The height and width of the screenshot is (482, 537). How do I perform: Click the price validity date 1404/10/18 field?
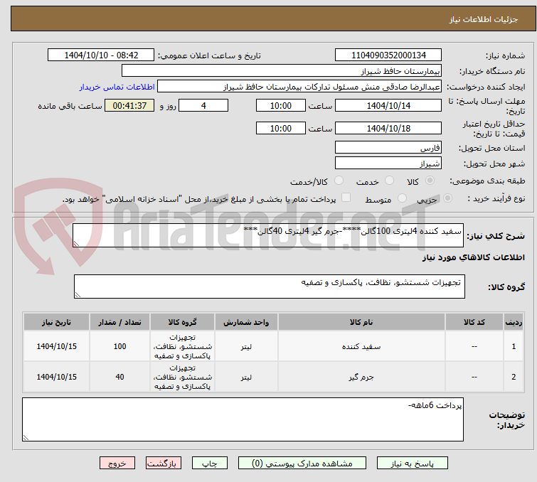tap(388, 128)
